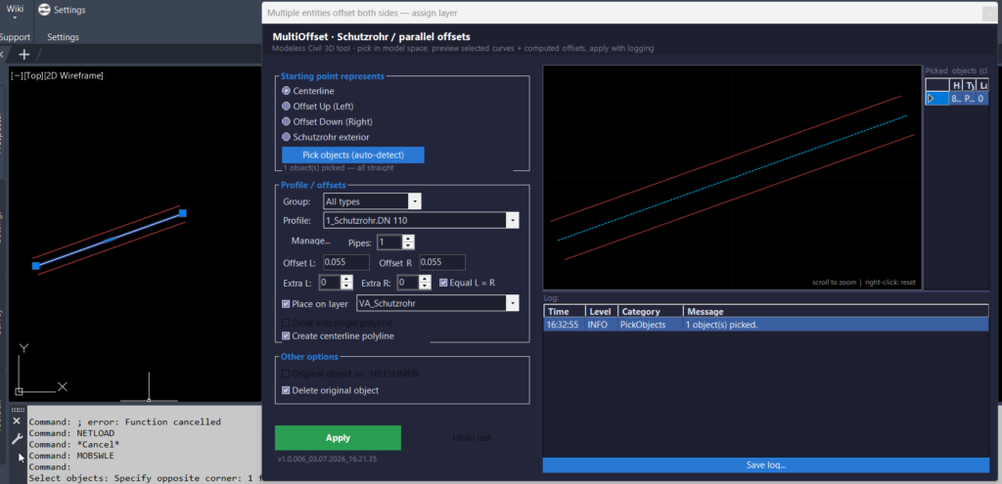Click the Pipes number input field
The image size is (1002, 484).
coord(389,242)
